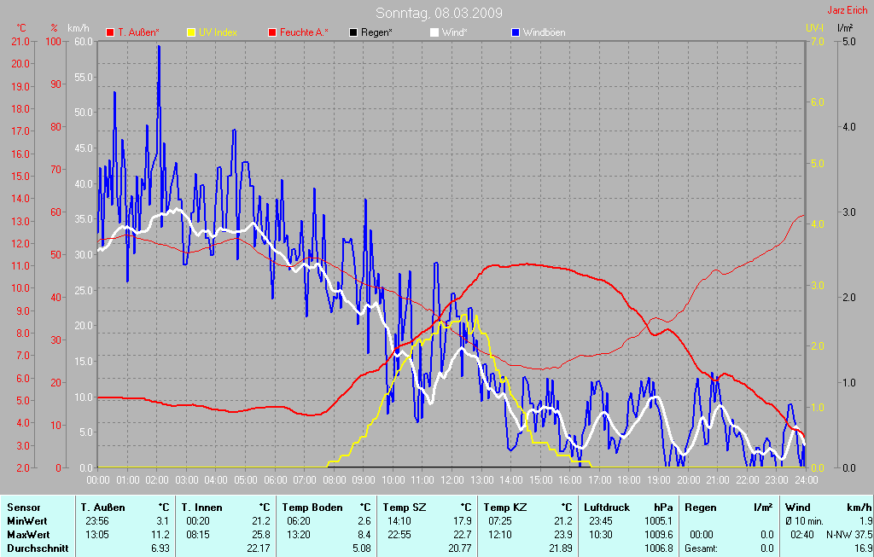Image resolution: width=874 pixels, height=557 pixels.
Task: Click Luftdruck maximum 1009.6
Action: point(659,534)
